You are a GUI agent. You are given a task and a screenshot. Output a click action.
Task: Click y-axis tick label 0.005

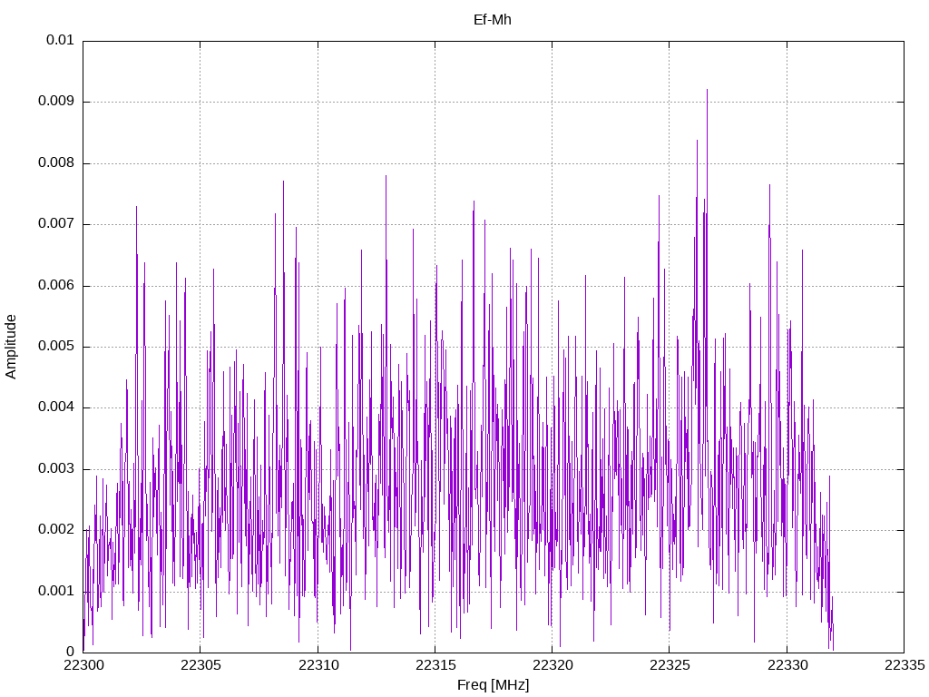56,347
